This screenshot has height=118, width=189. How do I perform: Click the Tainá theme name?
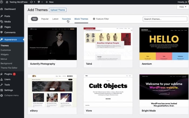89,64
